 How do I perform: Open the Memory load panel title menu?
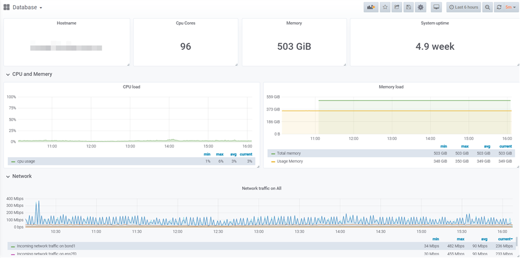tap(391, 87)
